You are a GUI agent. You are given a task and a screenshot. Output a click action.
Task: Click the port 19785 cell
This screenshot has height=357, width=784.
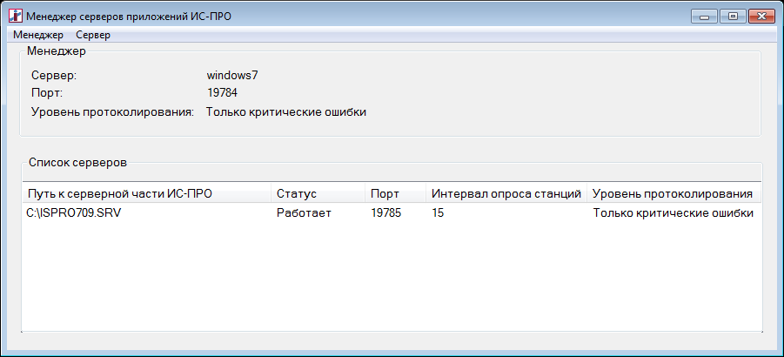pos(386,213)
